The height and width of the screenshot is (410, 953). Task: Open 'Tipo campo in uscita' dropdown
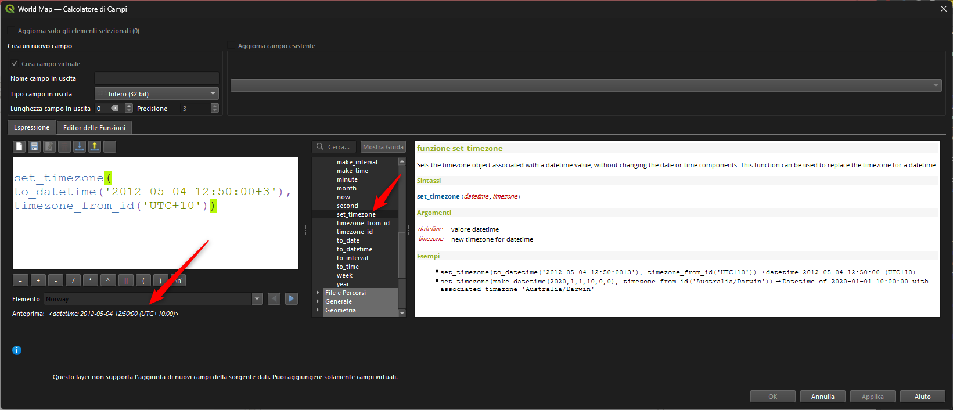point(156,94)
